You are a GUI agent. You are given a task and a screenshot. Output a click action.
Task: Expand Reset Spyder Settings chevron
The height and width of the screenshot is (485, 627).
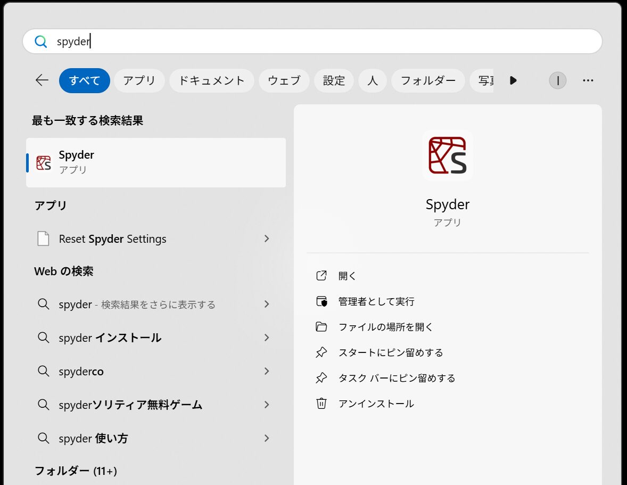pyautogui.click(x=267, y=239)
